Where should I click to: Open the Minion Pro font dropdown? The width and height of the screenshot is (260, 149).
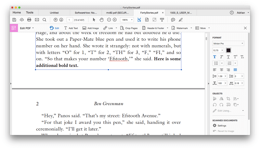(228, 43)
